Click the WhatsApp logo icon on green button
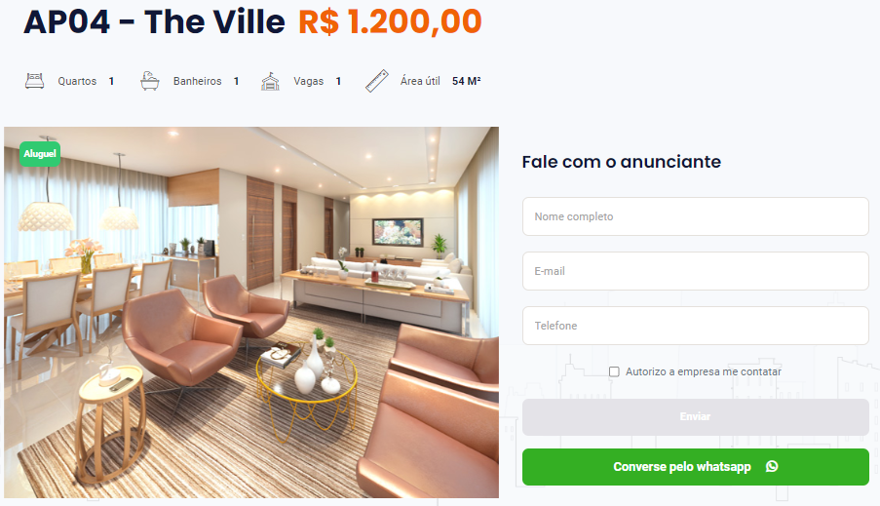Viewport: 880px width, 506px height. [x=772, y=466]
